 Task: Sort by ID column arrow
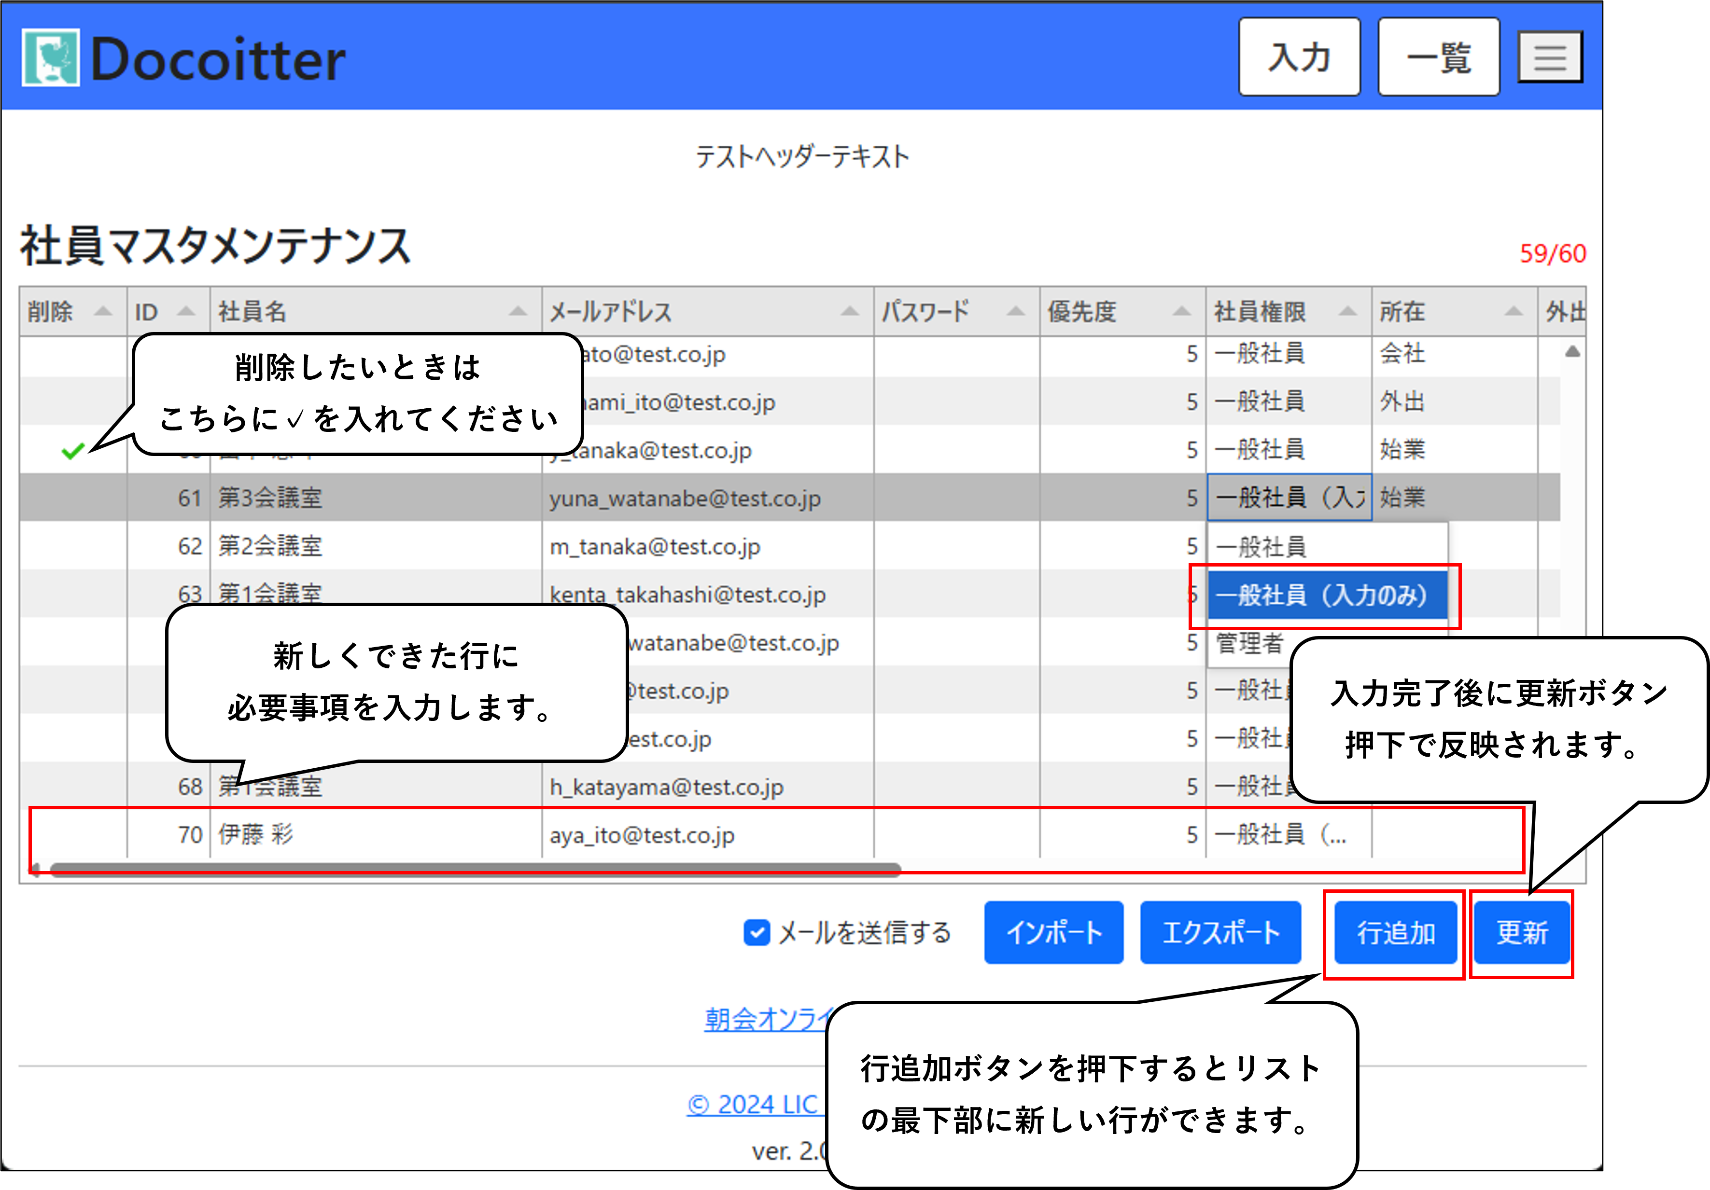185,311
